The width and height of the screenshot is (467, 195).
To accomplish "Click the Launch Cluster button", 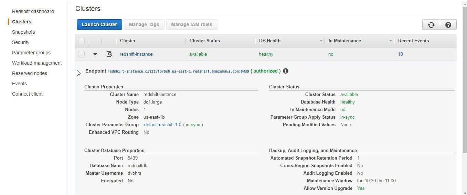I will (99, 24).
